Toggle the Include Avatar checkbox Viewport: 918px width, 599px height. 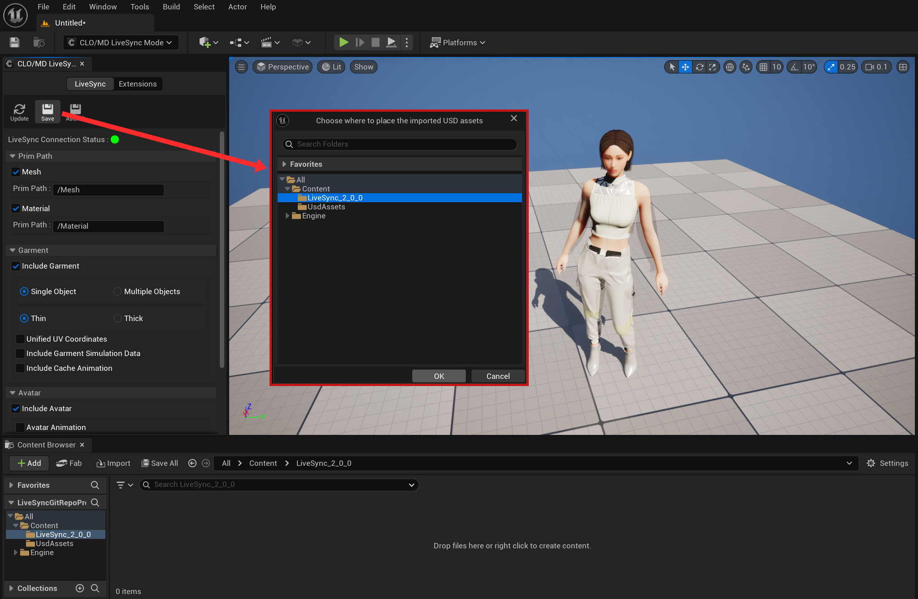(x=16, y=408)
